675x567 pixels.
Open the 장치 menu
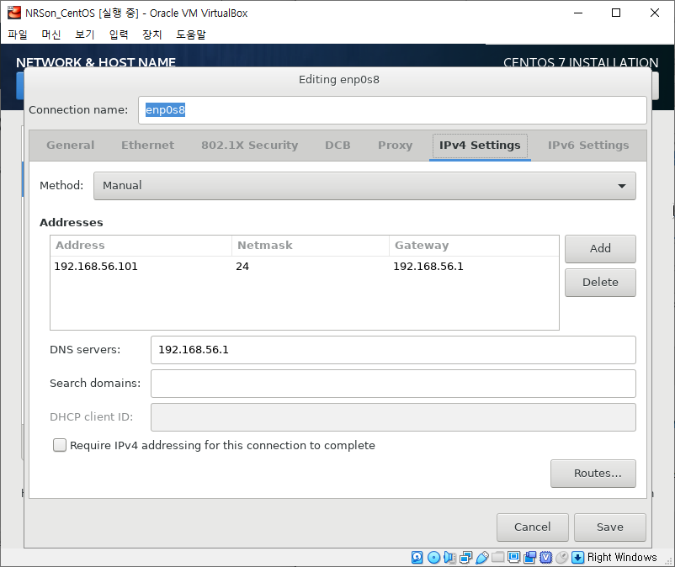pyautogui.click(x=152, y=34)
